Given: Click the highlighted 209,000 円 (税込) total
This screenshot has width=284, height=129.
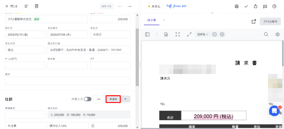Looking at the screenshot, I should (214, 117).
